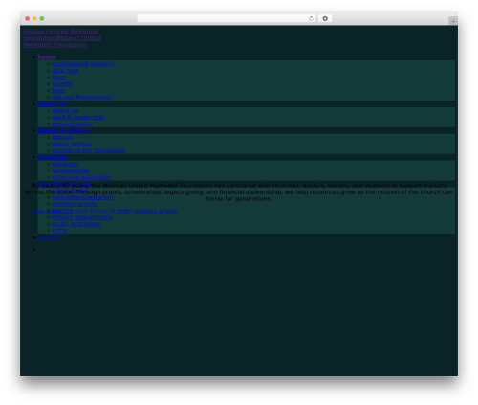Open a new tab with plus icon
Viewport: 478px width, 405px height.
point(453,21)
